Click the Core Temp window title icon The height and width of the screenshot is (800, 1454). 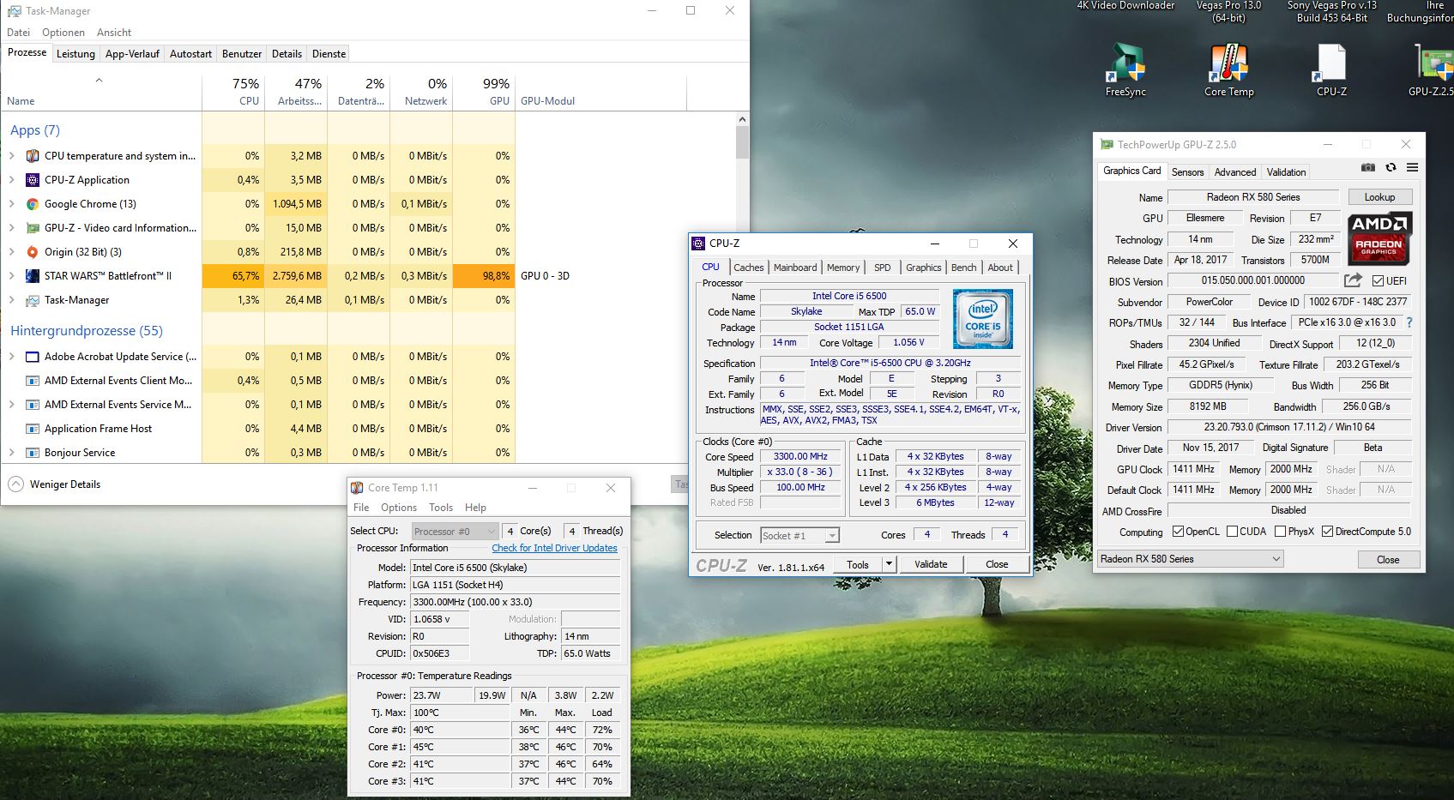pyautogui.click(x=357, y=488)
